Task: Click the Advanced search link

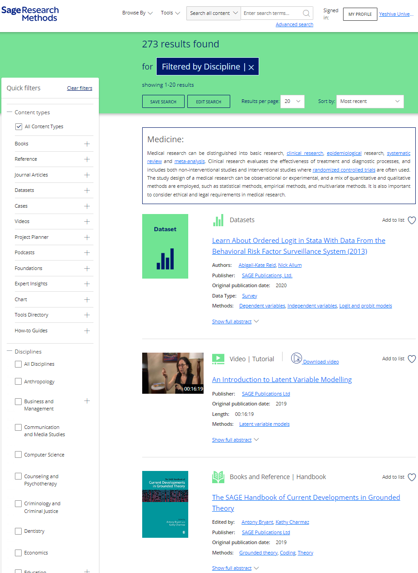Action: 294,25
